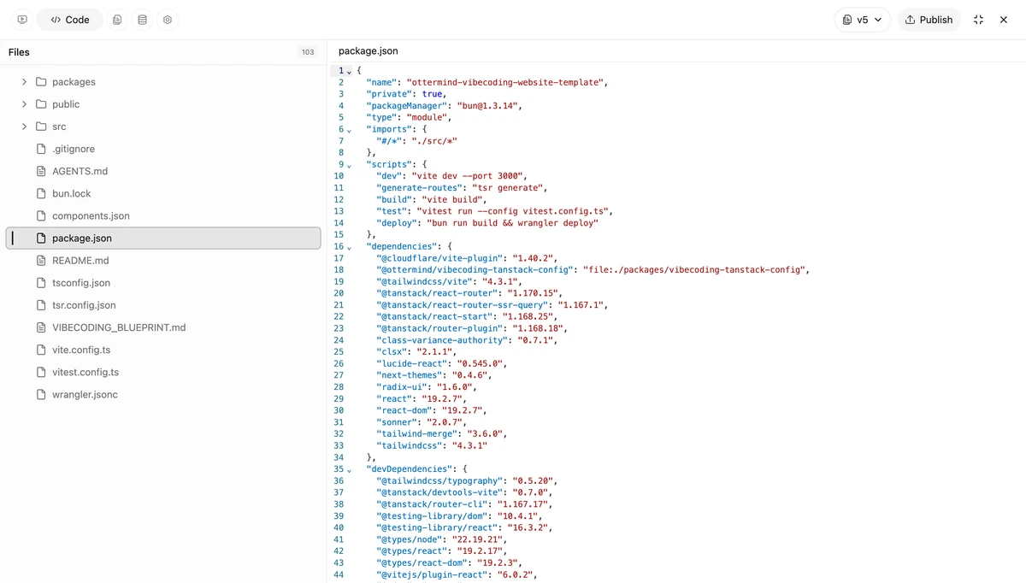Open the v5 version dropdown
The image size is (1026, 583).
(863, 20)
